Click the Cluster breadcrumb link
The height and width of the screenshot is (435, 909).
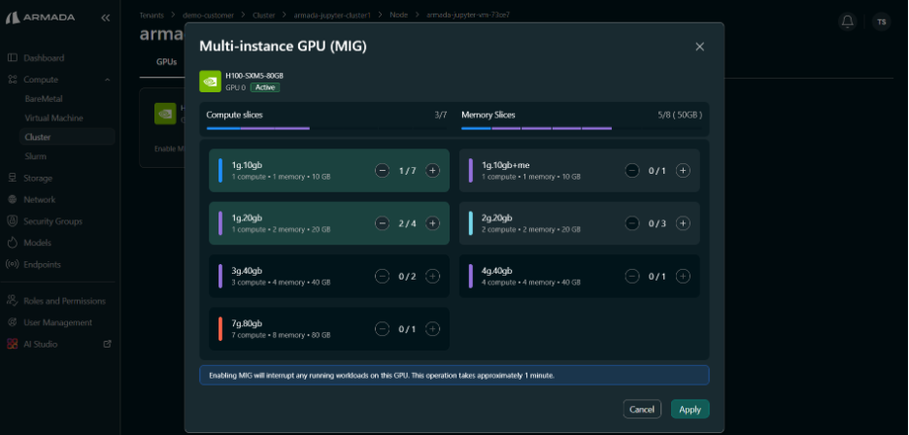point(264,16)
